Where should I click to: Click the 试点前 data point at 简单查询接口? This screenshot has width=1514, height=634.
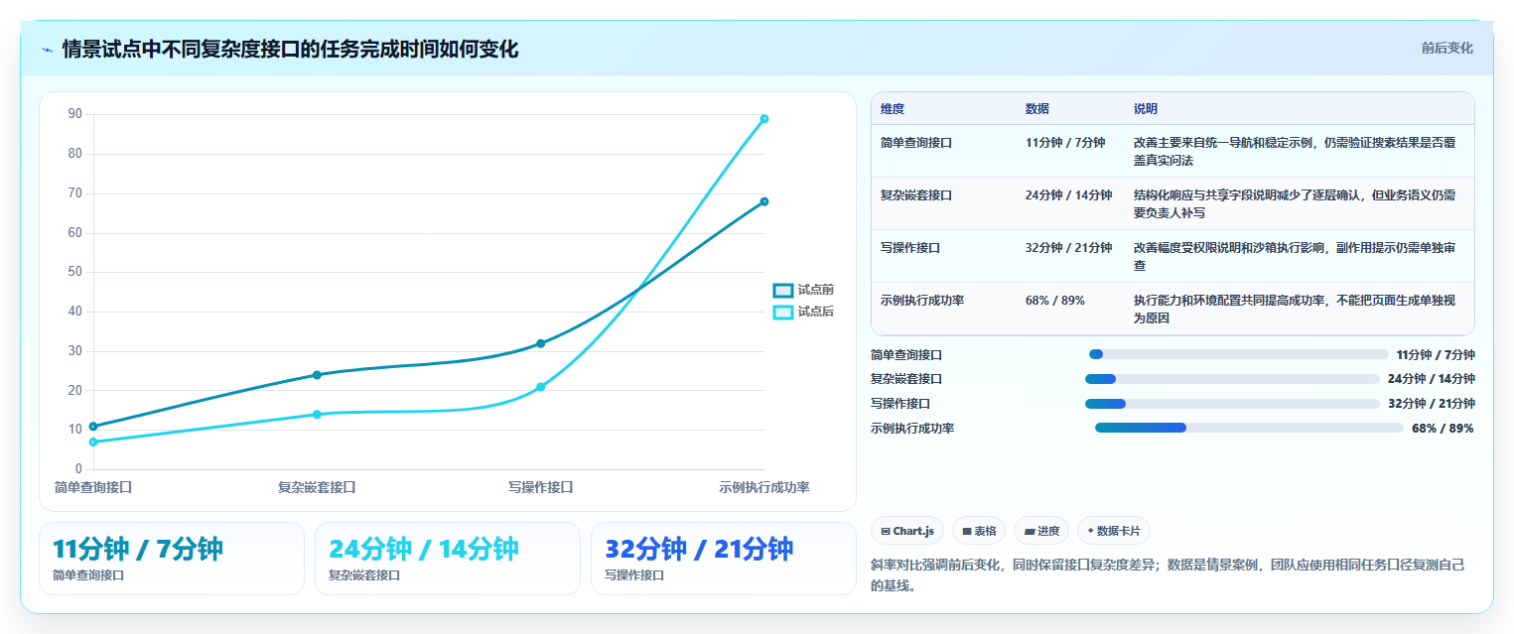point(93,427)
